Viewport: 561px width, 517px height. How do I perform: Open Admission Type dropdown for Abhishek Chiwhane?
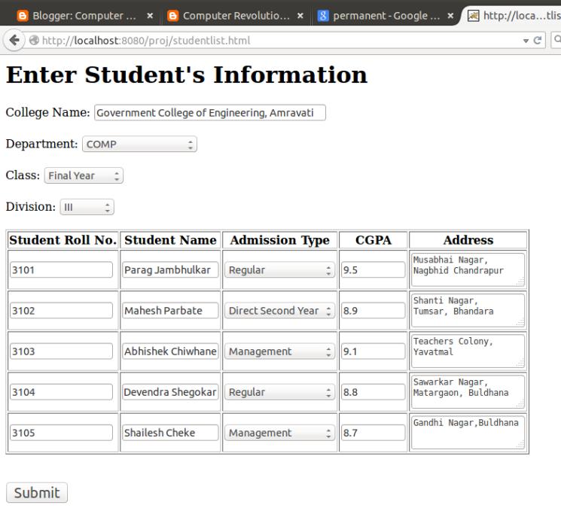coord(279,351)
